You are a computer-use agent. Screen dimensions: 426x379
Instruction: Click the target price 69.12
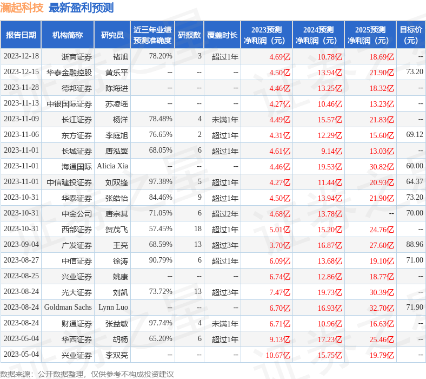(415, 135)
